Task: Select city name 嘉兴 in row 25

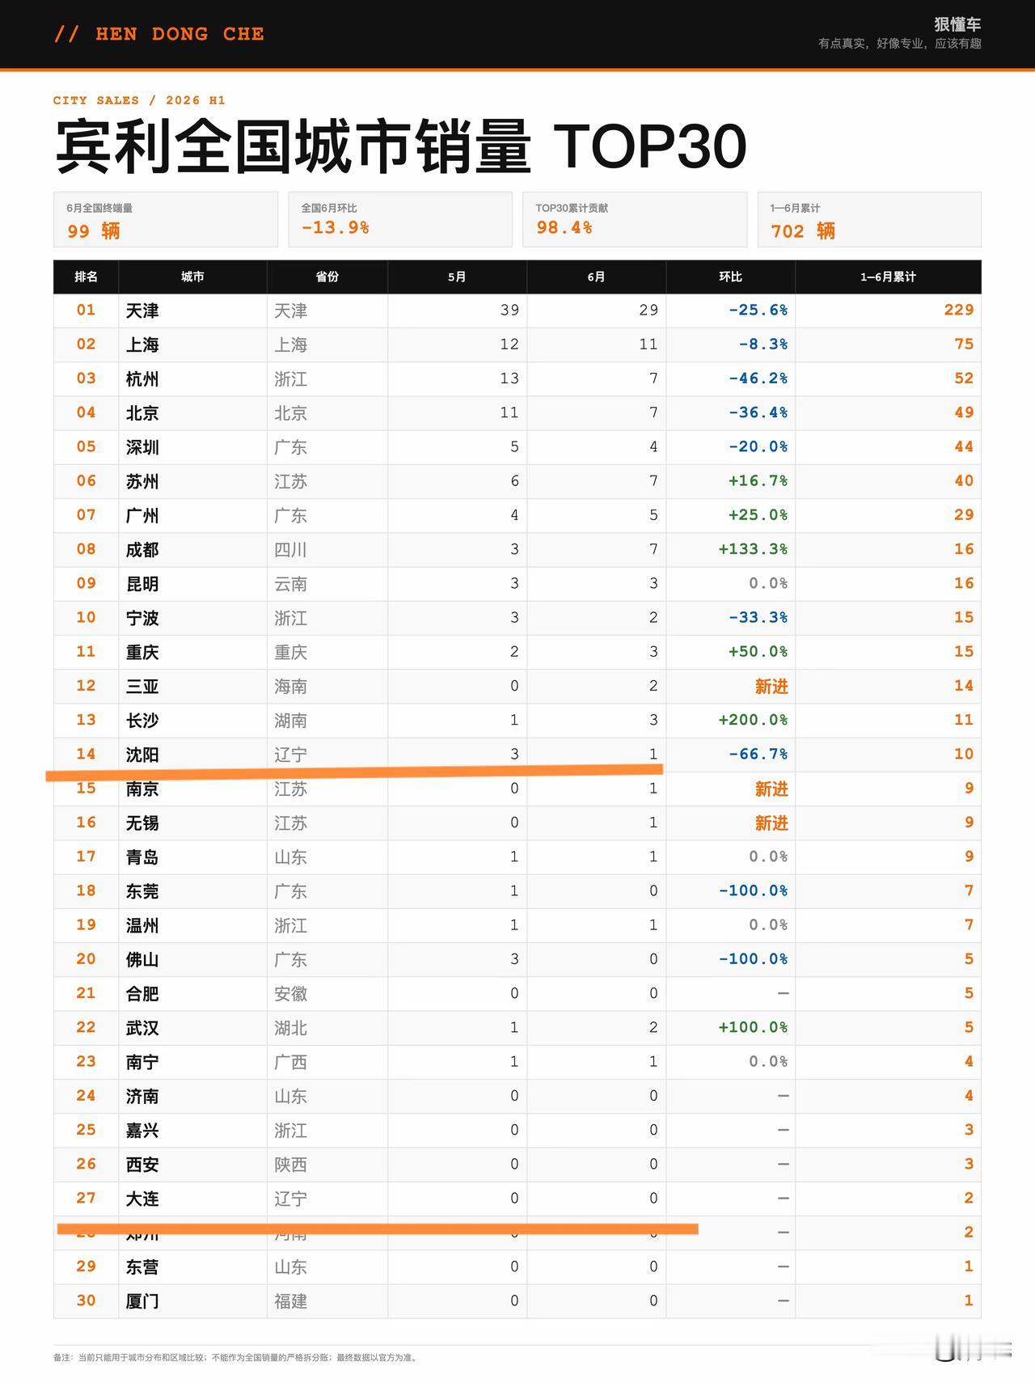Action: tap(142, 1131)
